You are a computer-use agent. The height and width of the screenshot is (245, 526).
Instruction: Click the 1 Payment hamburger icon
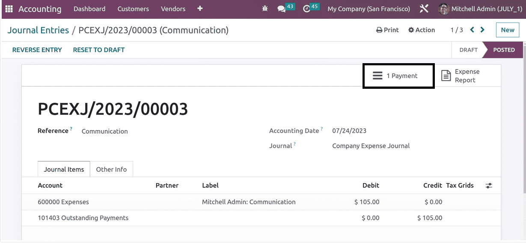click(x=377, y=76)
